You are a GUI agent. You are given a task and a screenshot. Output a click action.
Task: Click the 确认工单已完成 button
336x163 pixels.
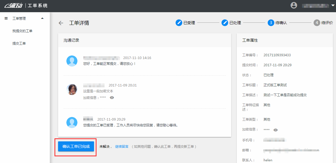(x=76, y=146)
